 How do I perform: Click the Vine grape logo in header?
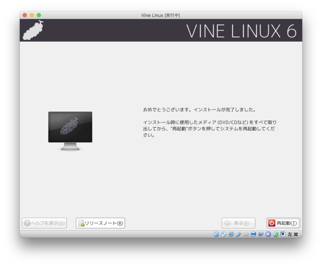[33, 30]
